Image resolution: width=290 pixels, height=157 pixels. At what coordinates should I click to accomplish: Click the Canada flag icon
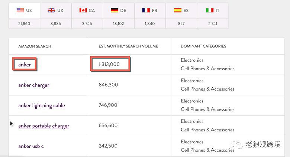point(83,10)
